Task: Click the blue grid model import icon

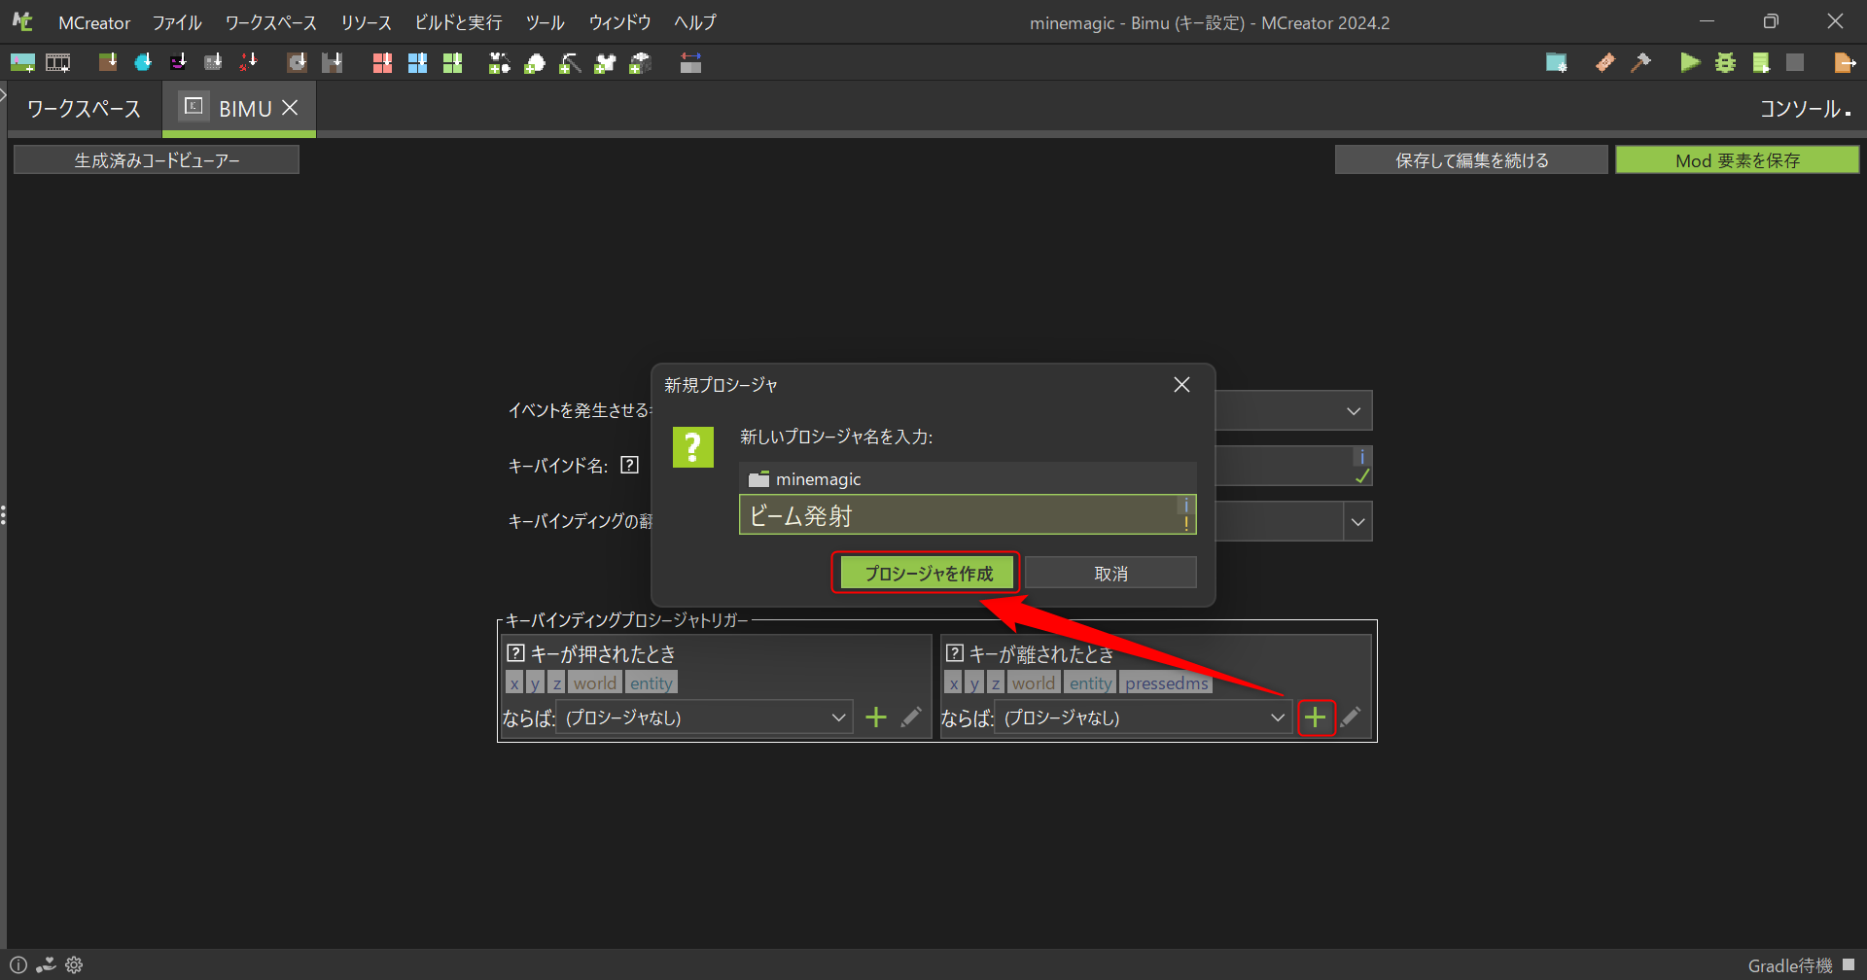Action: pos(417,63)
